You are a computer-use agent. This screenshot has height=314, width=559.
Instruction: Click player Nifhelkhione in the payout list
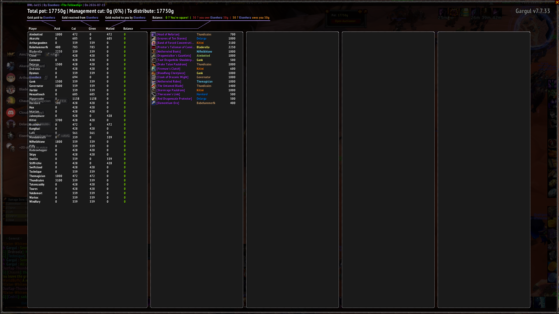37,142
